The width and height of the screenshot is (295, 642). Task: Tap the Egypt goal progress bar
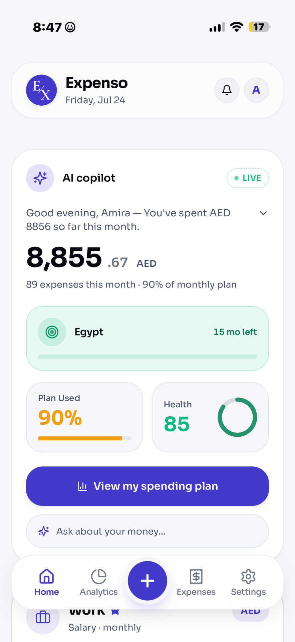click(147, 357)
